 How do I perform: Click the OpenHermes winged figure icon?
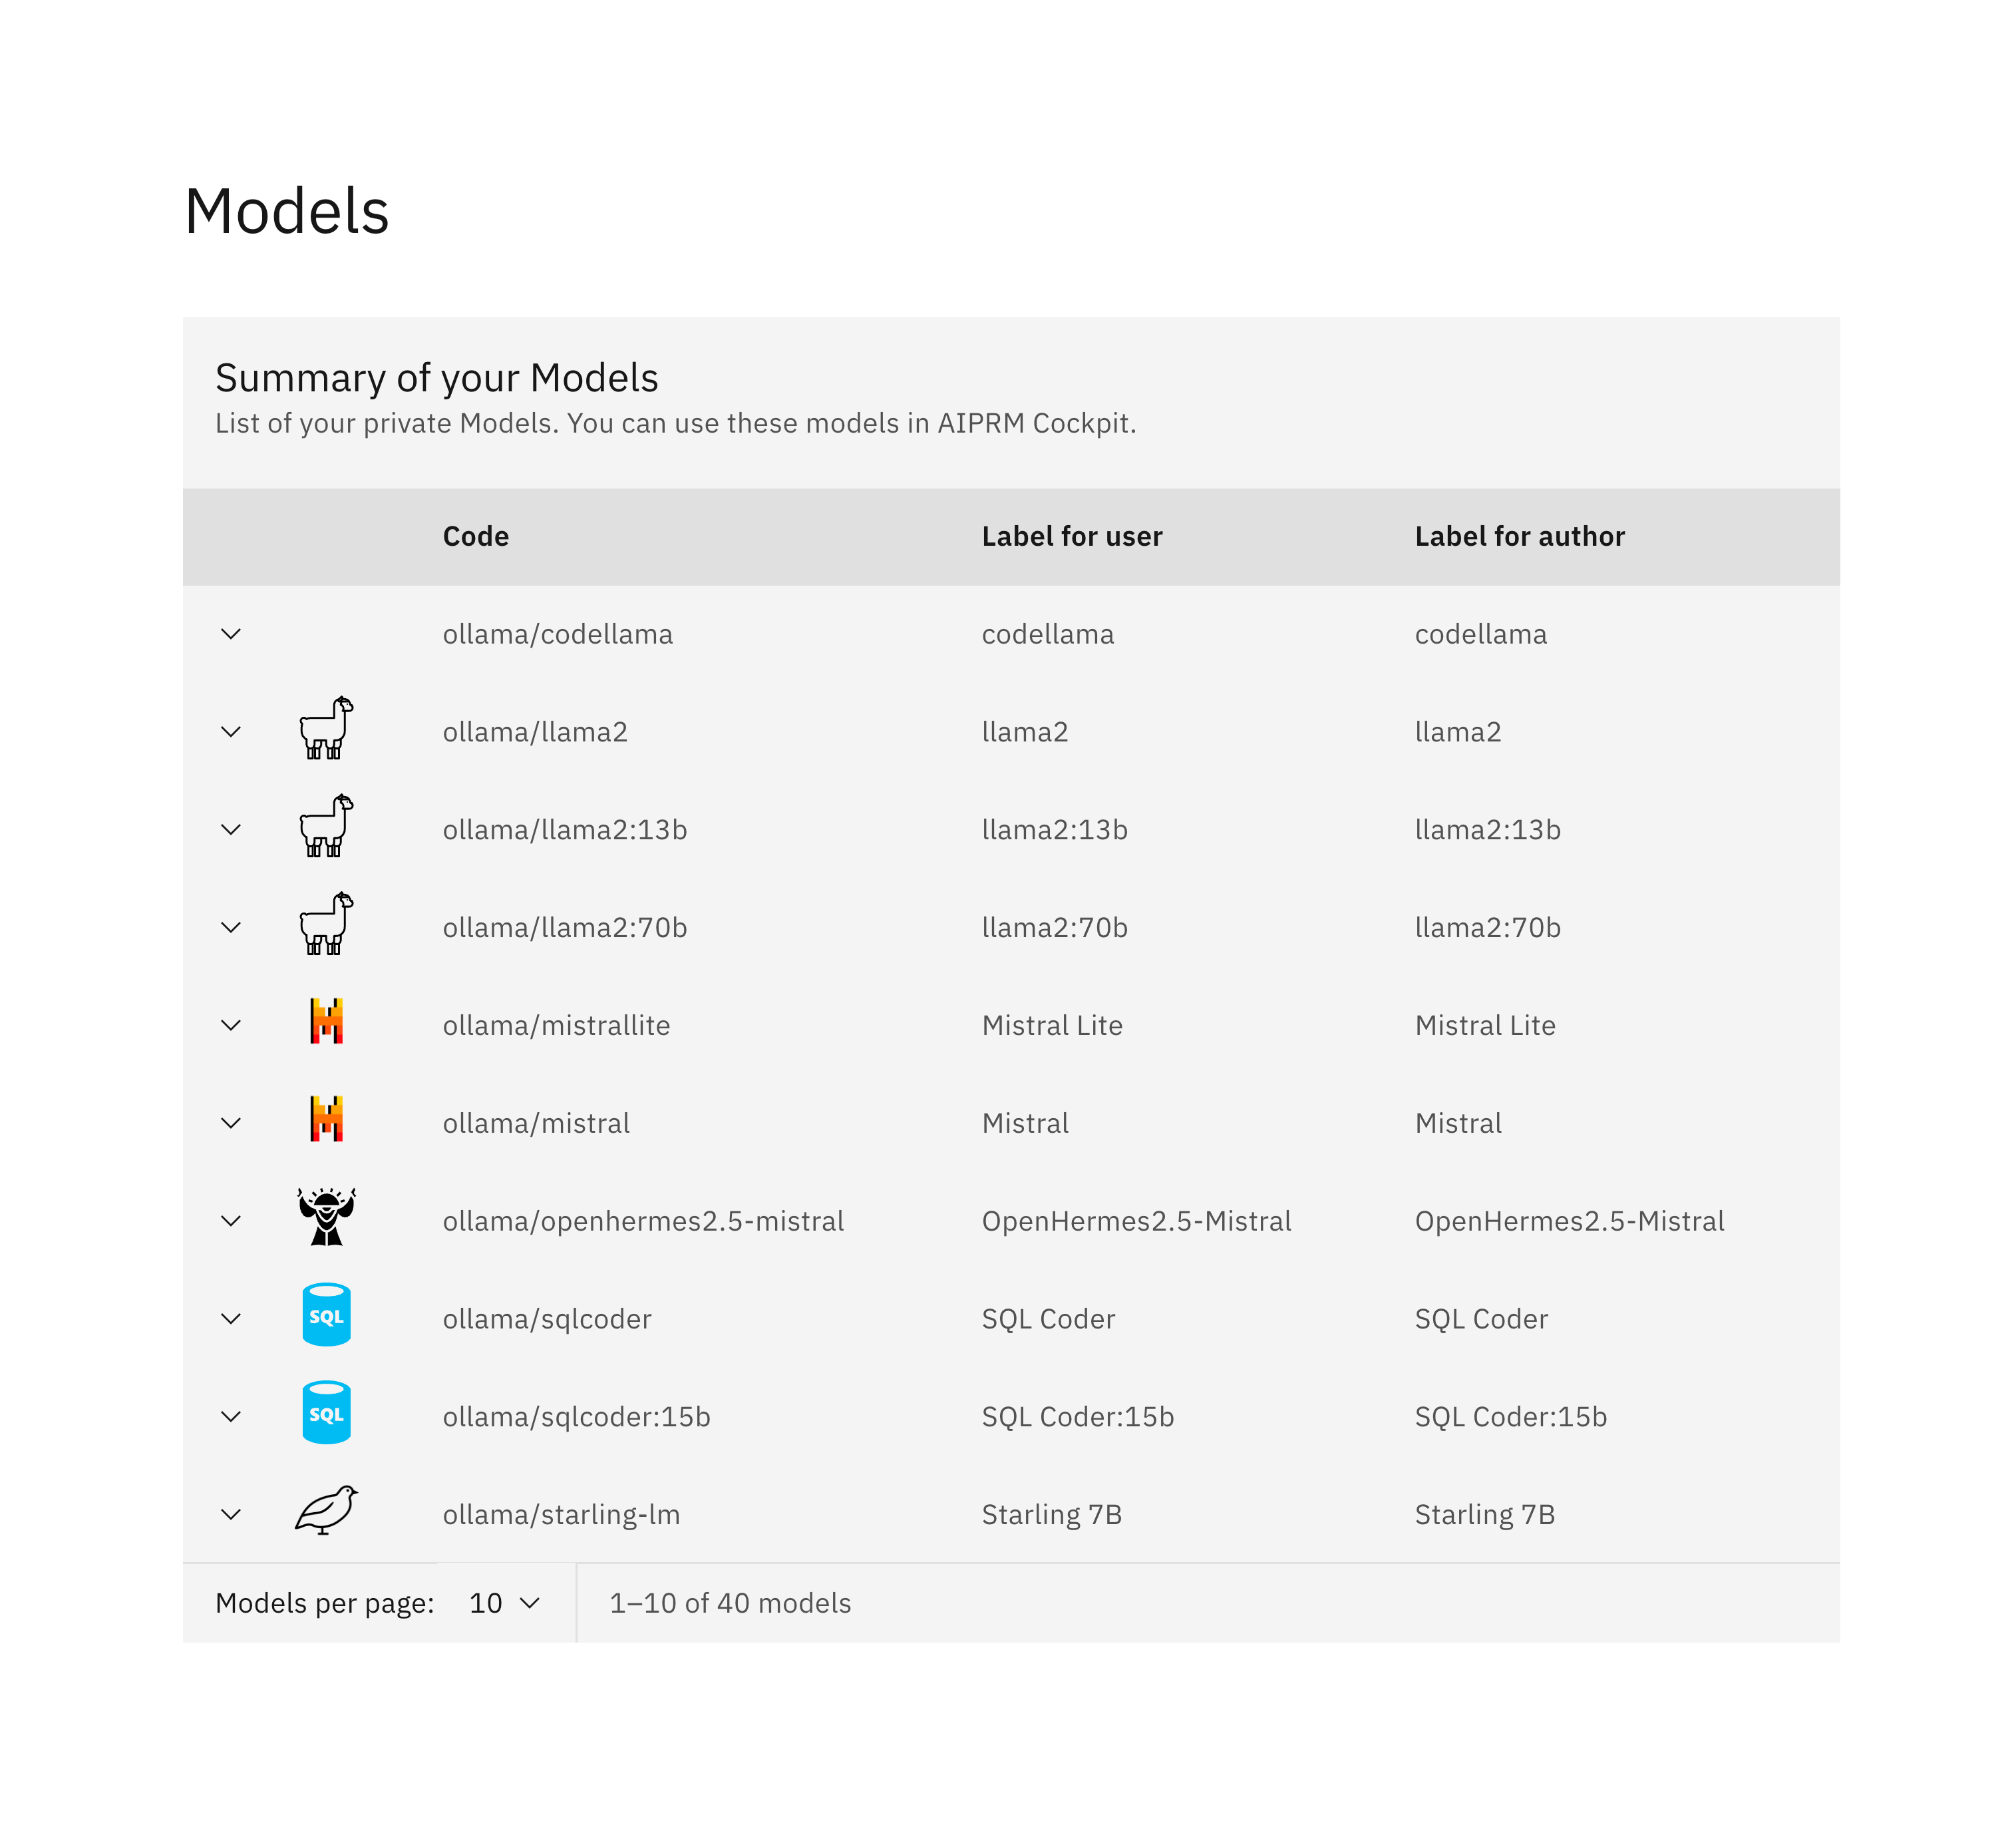click(326, 1218)
